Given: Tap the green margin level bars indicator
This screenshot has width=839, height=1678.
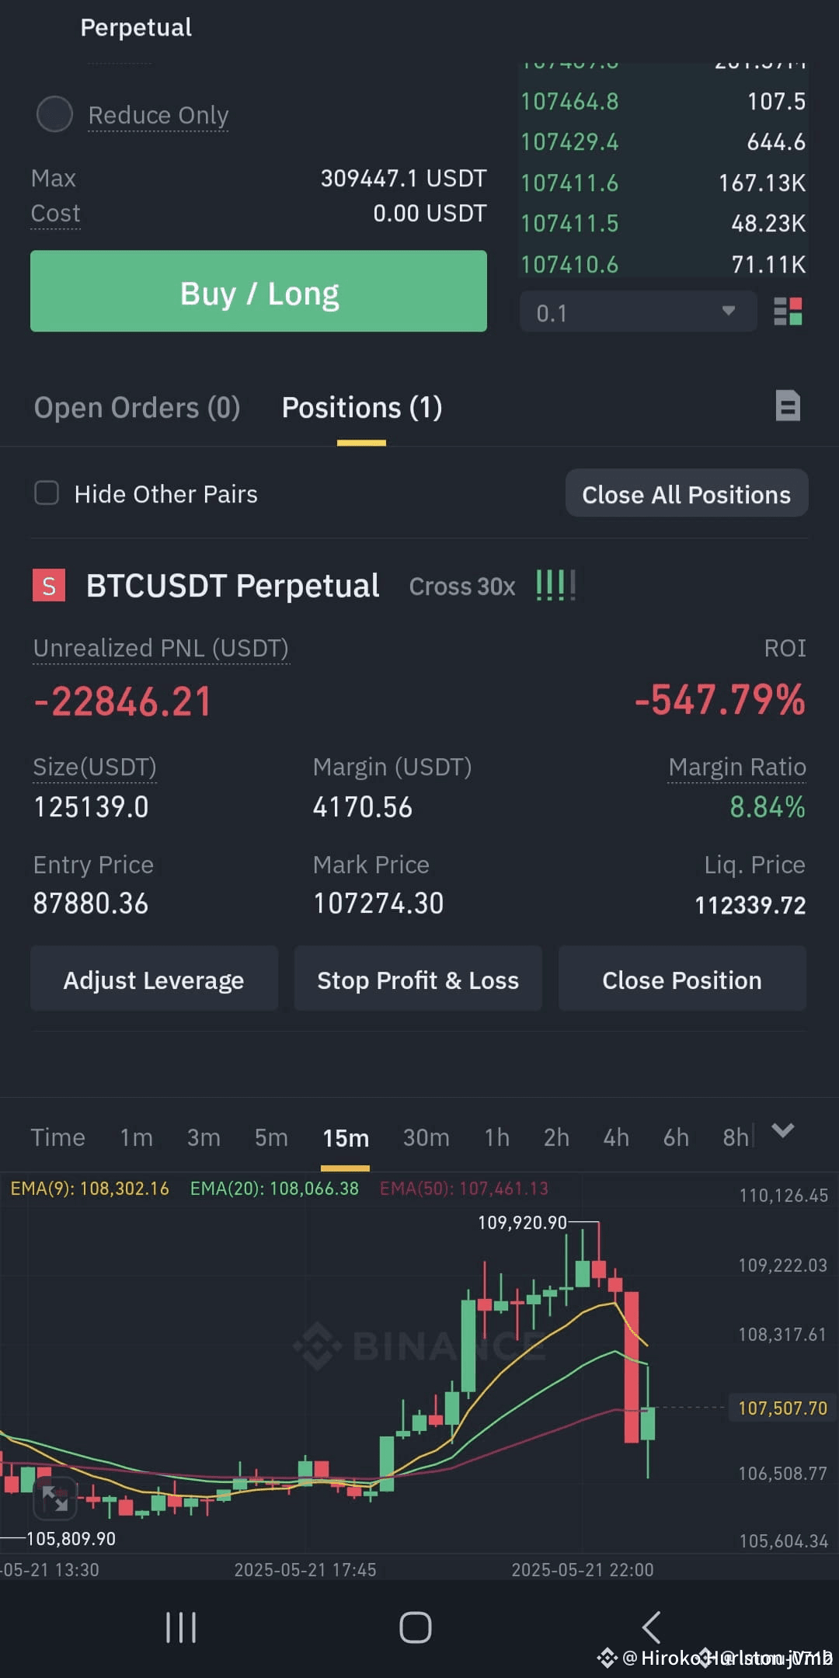Looking at the screenshot, I should coord(555,585).
